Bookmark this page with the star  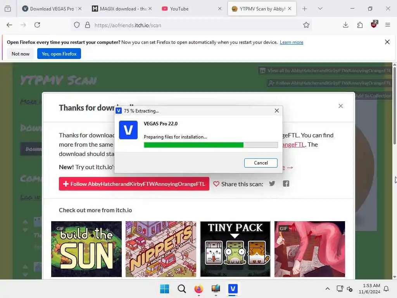306,25
